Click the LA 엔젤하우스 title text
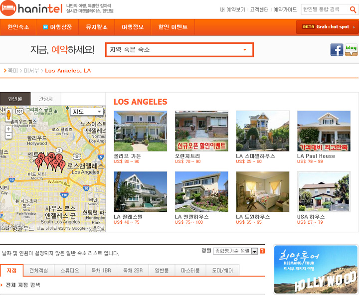This screenshot has height=295, width=359. [x=192, y=217]
